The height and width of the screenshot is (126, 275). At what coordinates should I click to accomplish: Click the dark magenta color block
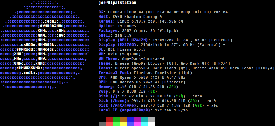[x=137, y=119]
